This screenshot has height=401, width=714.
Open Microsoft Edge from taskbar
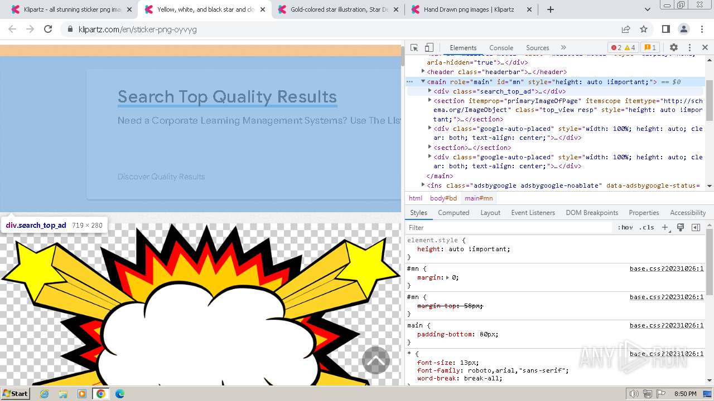(119, 394)
